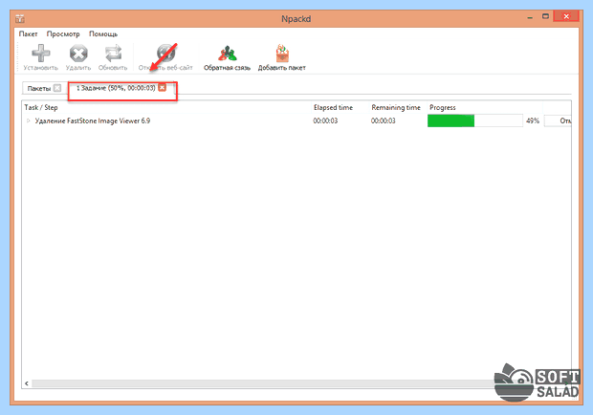Maximize the Npackd window
The width and height of the screenshot is (593, 415).
coord(545,16)
